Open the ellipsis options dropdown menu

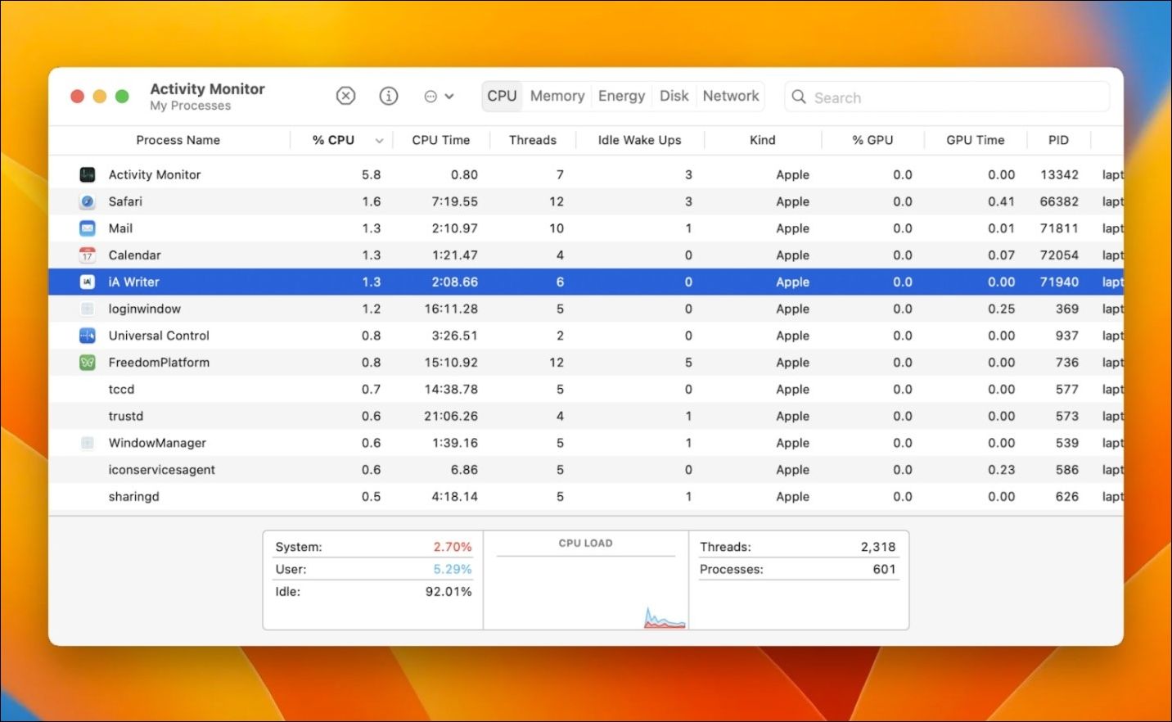click(439, 97)
